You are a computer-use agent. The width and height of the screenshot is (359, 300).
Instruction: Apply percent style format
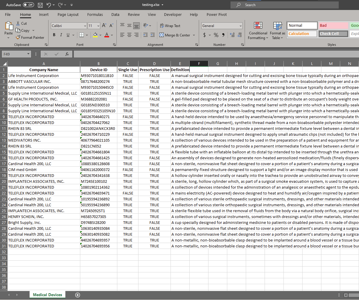pos(216,35)
